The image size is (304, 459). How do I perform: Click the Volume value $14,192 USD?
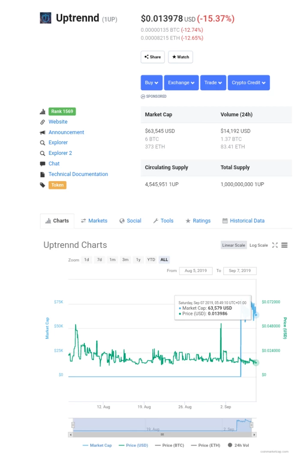(235, 131)
